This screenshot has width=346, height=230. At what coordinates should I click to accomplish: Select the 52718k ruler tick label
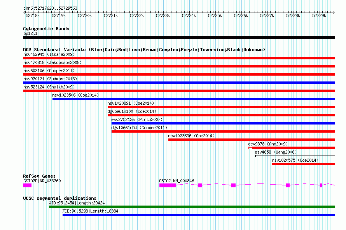click(x=33, y=16)
